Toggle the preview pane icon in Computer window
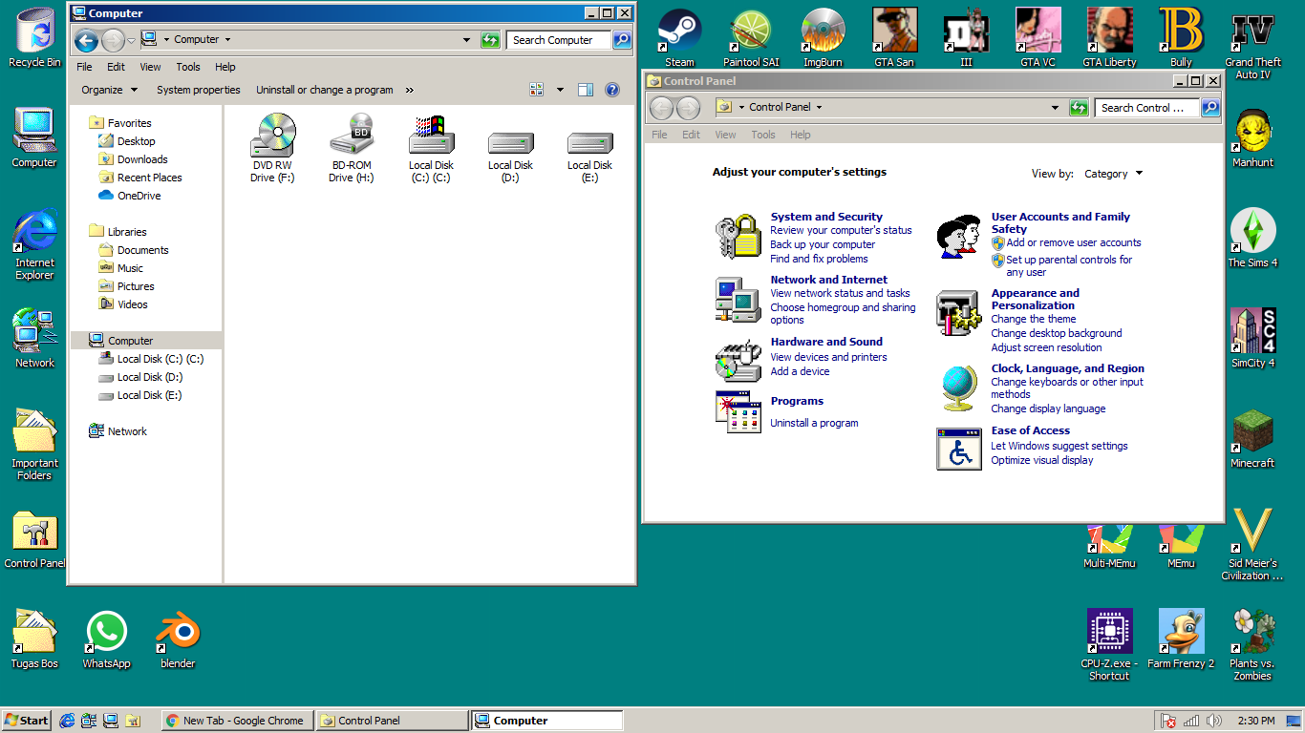Image resolution: width=1305 pixels, height=733 pixels. (x=586, y=90)
